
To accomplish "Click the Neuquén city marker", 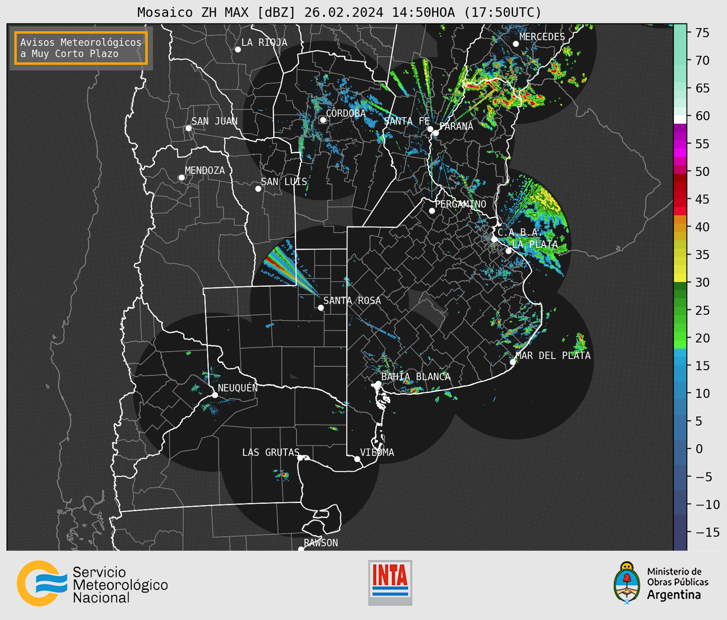I will coord(215,395).
